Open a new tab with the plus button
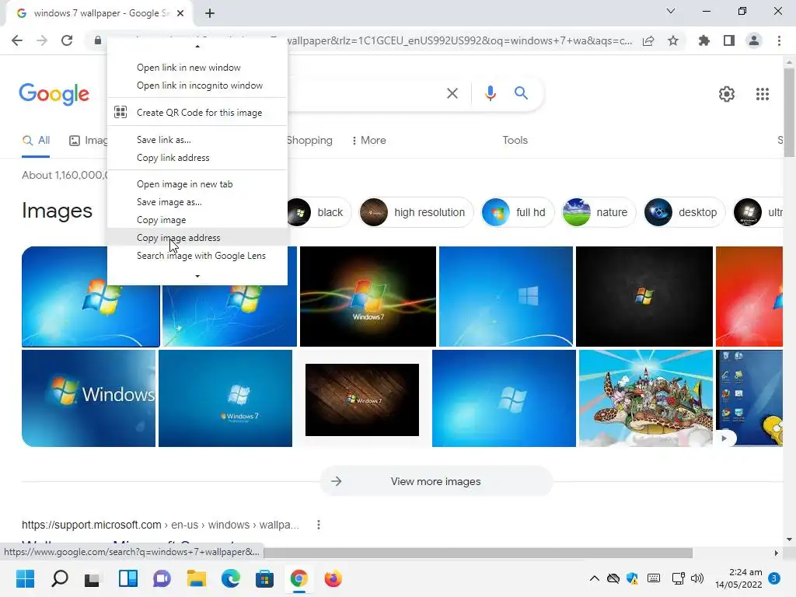Image resolution: width=796 pixels, height=597 pixels. (210, 13)
